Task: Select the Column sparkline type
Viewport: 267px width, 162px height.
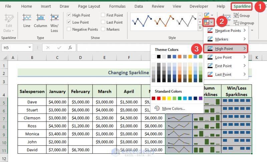Action: coord(40,21)
